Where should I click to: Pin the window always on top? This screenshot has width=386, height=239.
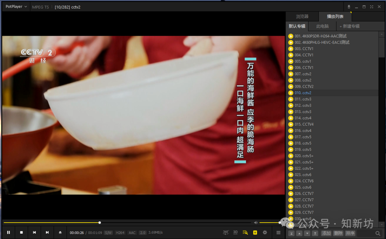pos(349,7)
